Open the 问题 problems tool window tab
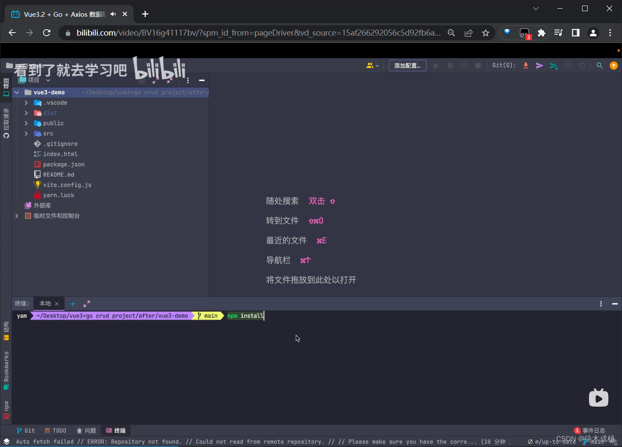Screen dimensions: 622x447 click(x=86, y=431)
